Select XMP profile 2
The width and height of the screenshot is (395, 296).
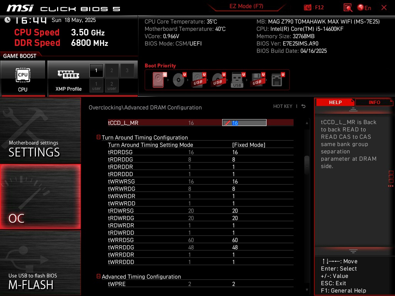[x=111, y=71]
